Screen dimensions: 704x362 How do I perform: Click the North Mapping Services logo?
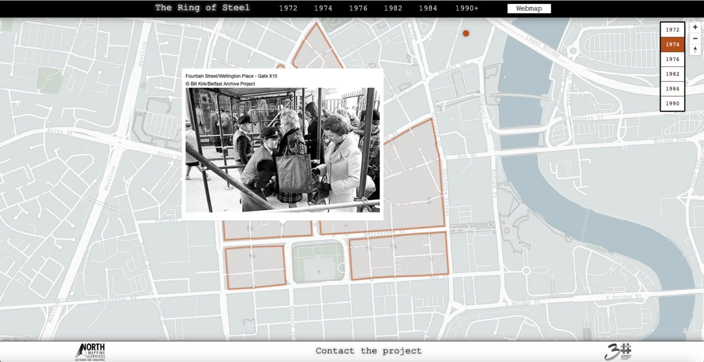(91, 352)
